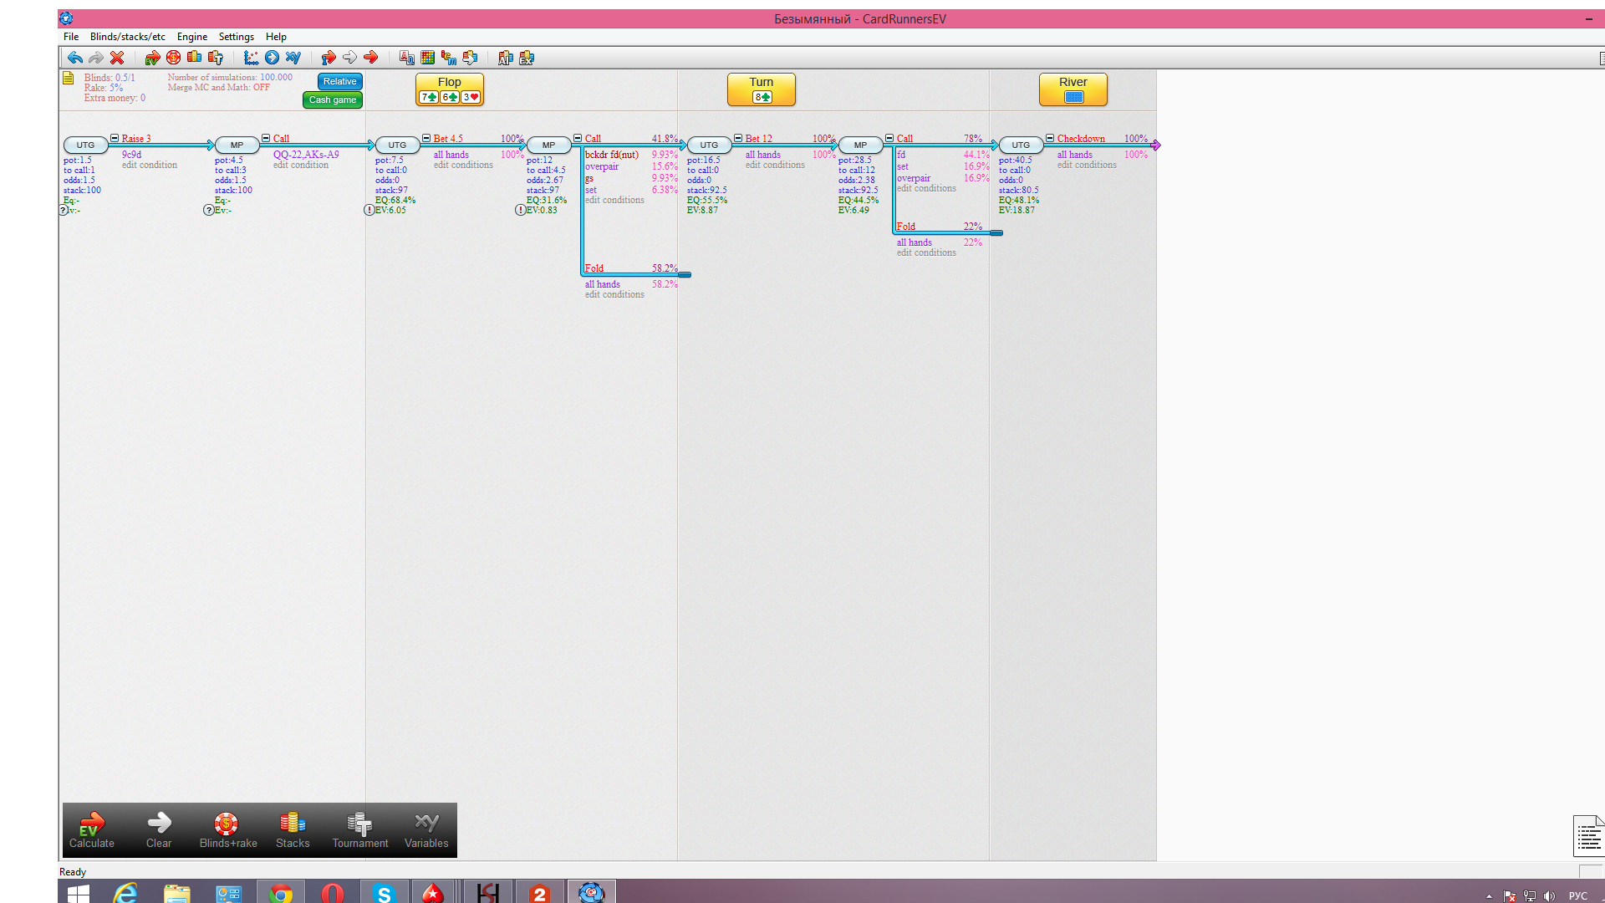Screen dimensions: 1605x903
Task: Open the scatter graph icon
Action: [x=251, y=58]
